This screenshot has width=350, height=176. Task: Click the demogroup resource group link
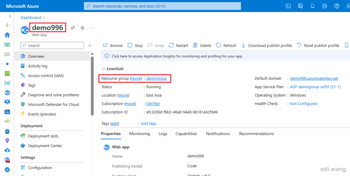156,78
